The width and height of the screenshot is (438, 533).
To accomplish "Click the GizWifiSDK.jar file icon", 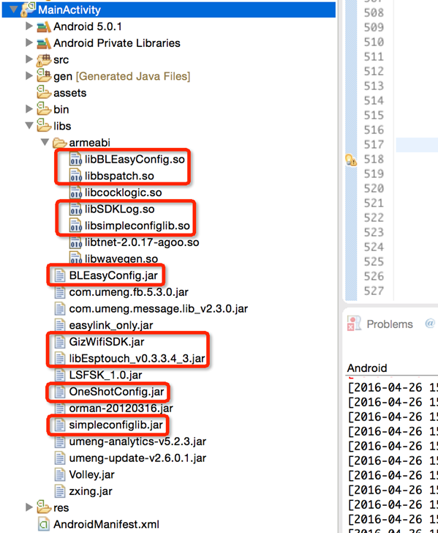I will (x=60, y=342).
